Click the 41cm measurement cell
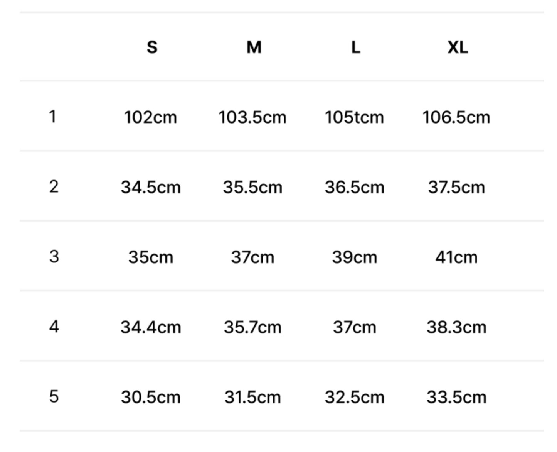The image size is (557, 452). tap(456, 257)
